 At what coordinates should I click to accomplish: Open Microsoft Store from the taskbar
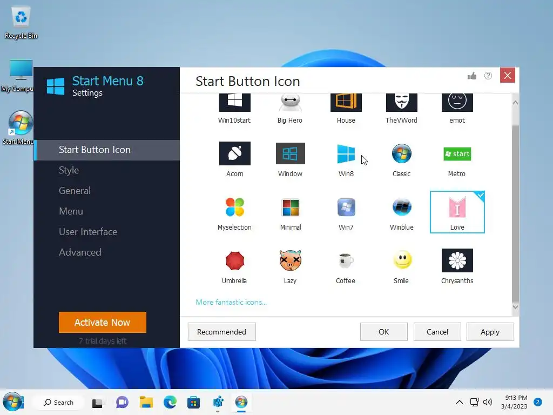coord(194,402)
